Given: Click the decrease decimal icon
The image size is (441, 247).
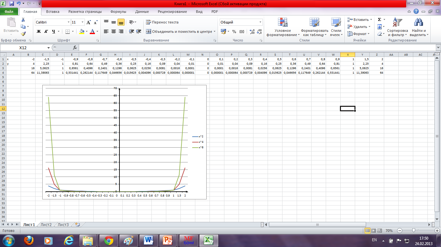Looking at the screenshot, I should point(260,32).
